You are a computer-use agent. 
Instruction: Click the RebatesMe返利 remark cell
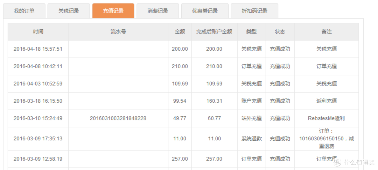pos(327,118)
